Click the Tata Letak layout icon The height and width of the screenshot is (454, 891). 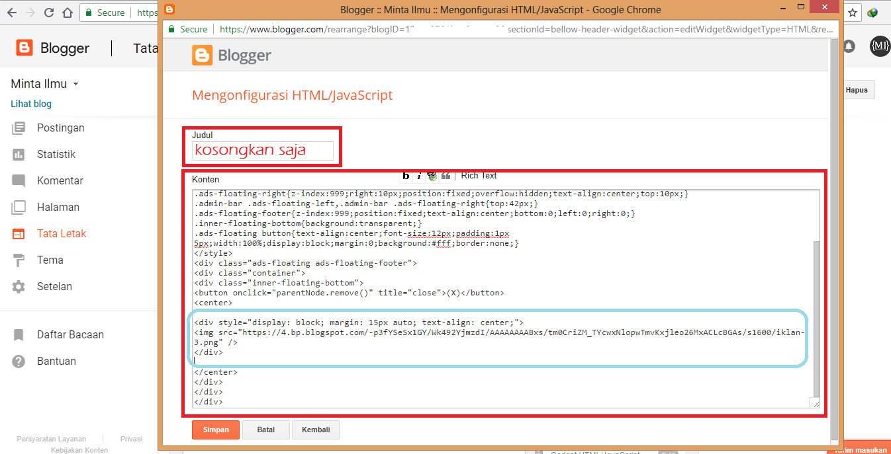click(x=19, y=233)
